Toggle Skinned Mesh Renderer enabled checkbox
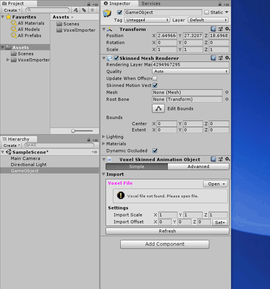The image size is (270, 289). tap(116, 58)
